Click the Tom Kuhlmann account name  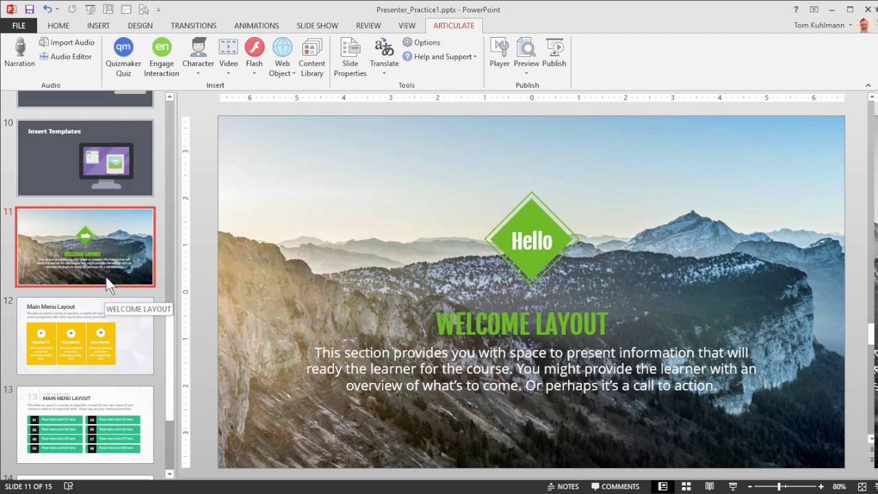point(818,25)
